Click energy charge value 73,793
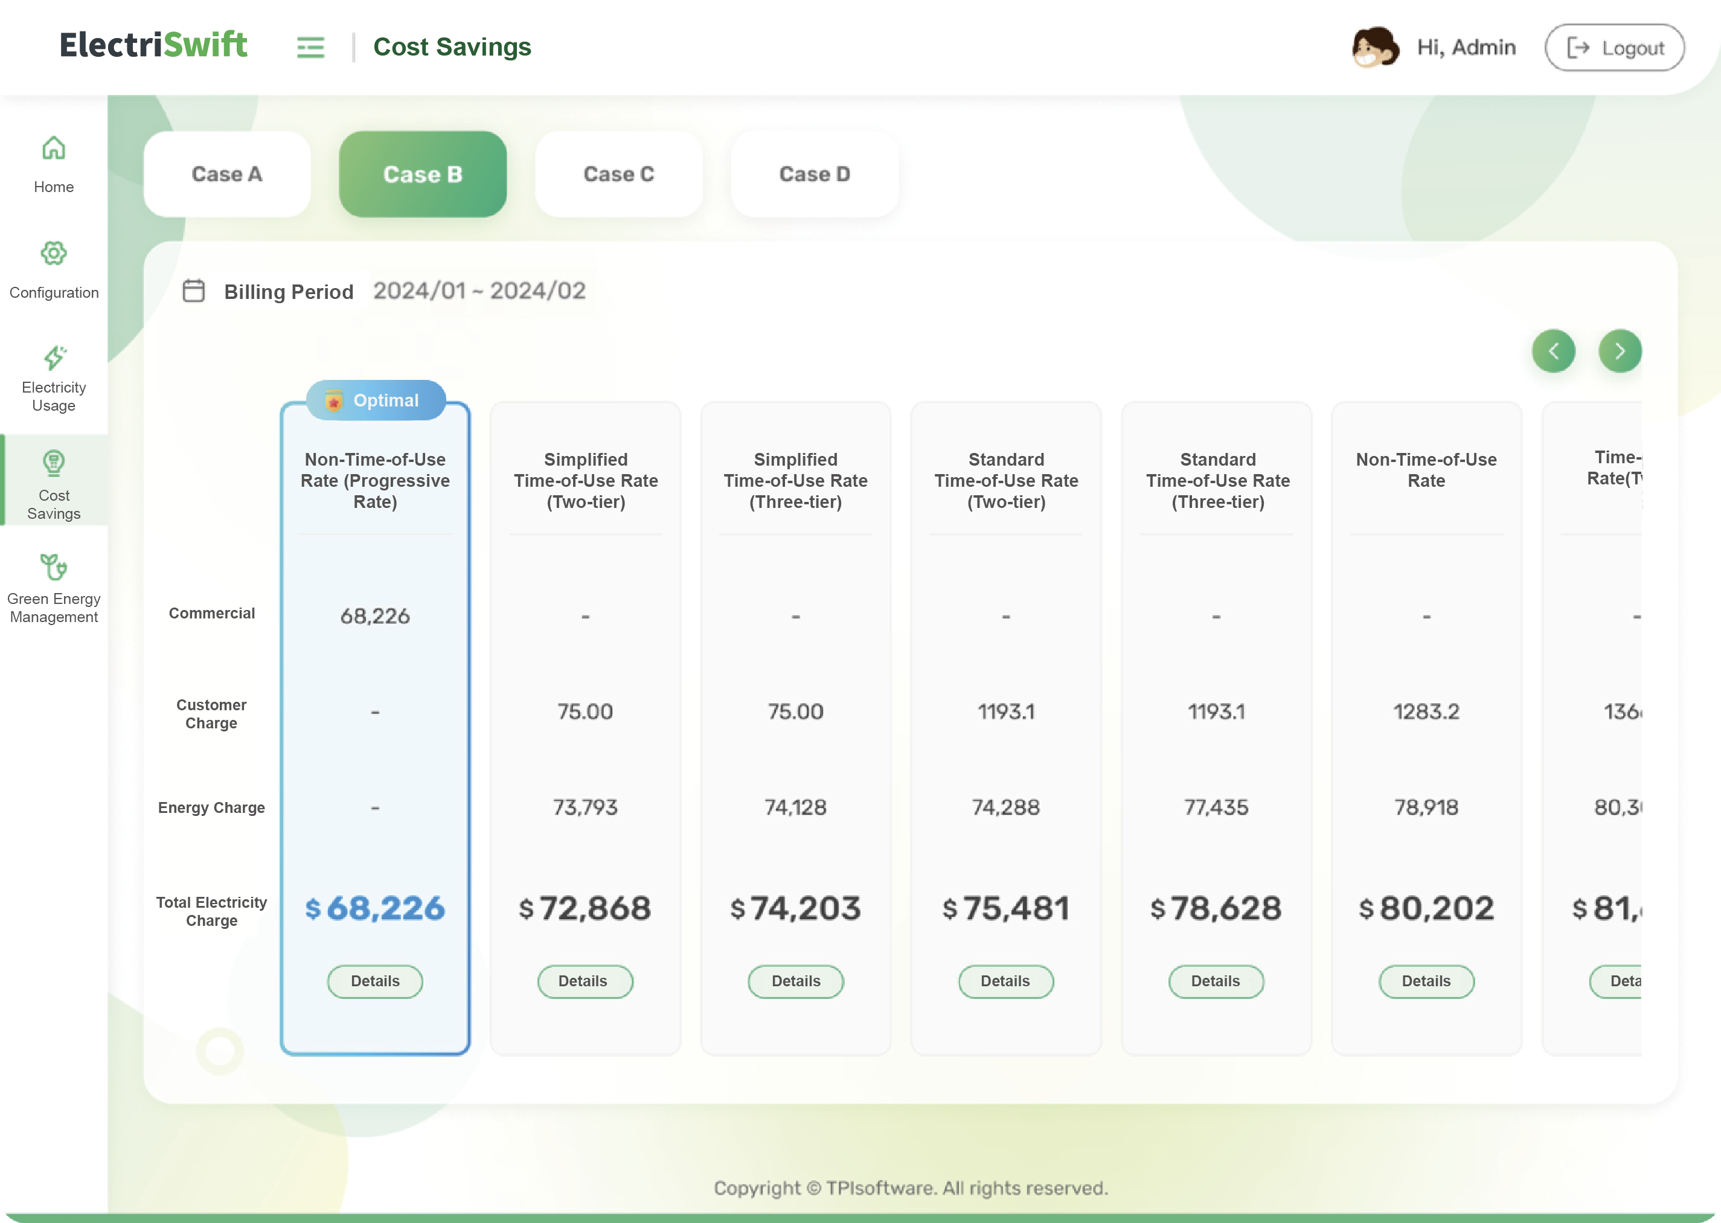The width and height of the screenshot is (1721, 1223). tap(585, 807)
